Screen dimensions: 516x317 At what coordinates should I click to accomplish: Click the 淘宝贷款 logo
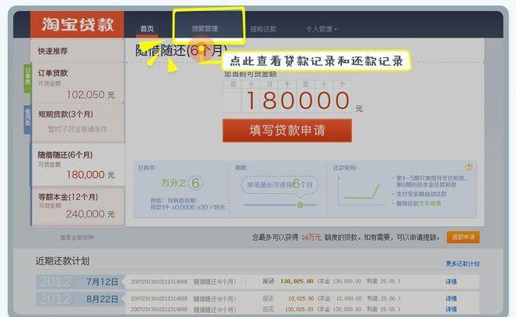point(77,24)
